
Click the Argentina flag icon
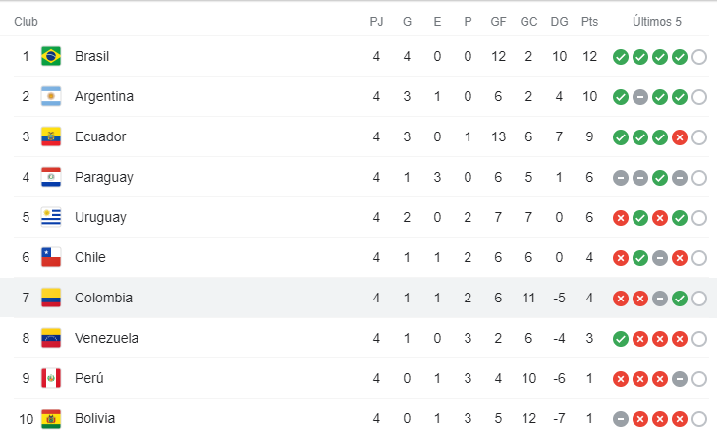point(51,96)
